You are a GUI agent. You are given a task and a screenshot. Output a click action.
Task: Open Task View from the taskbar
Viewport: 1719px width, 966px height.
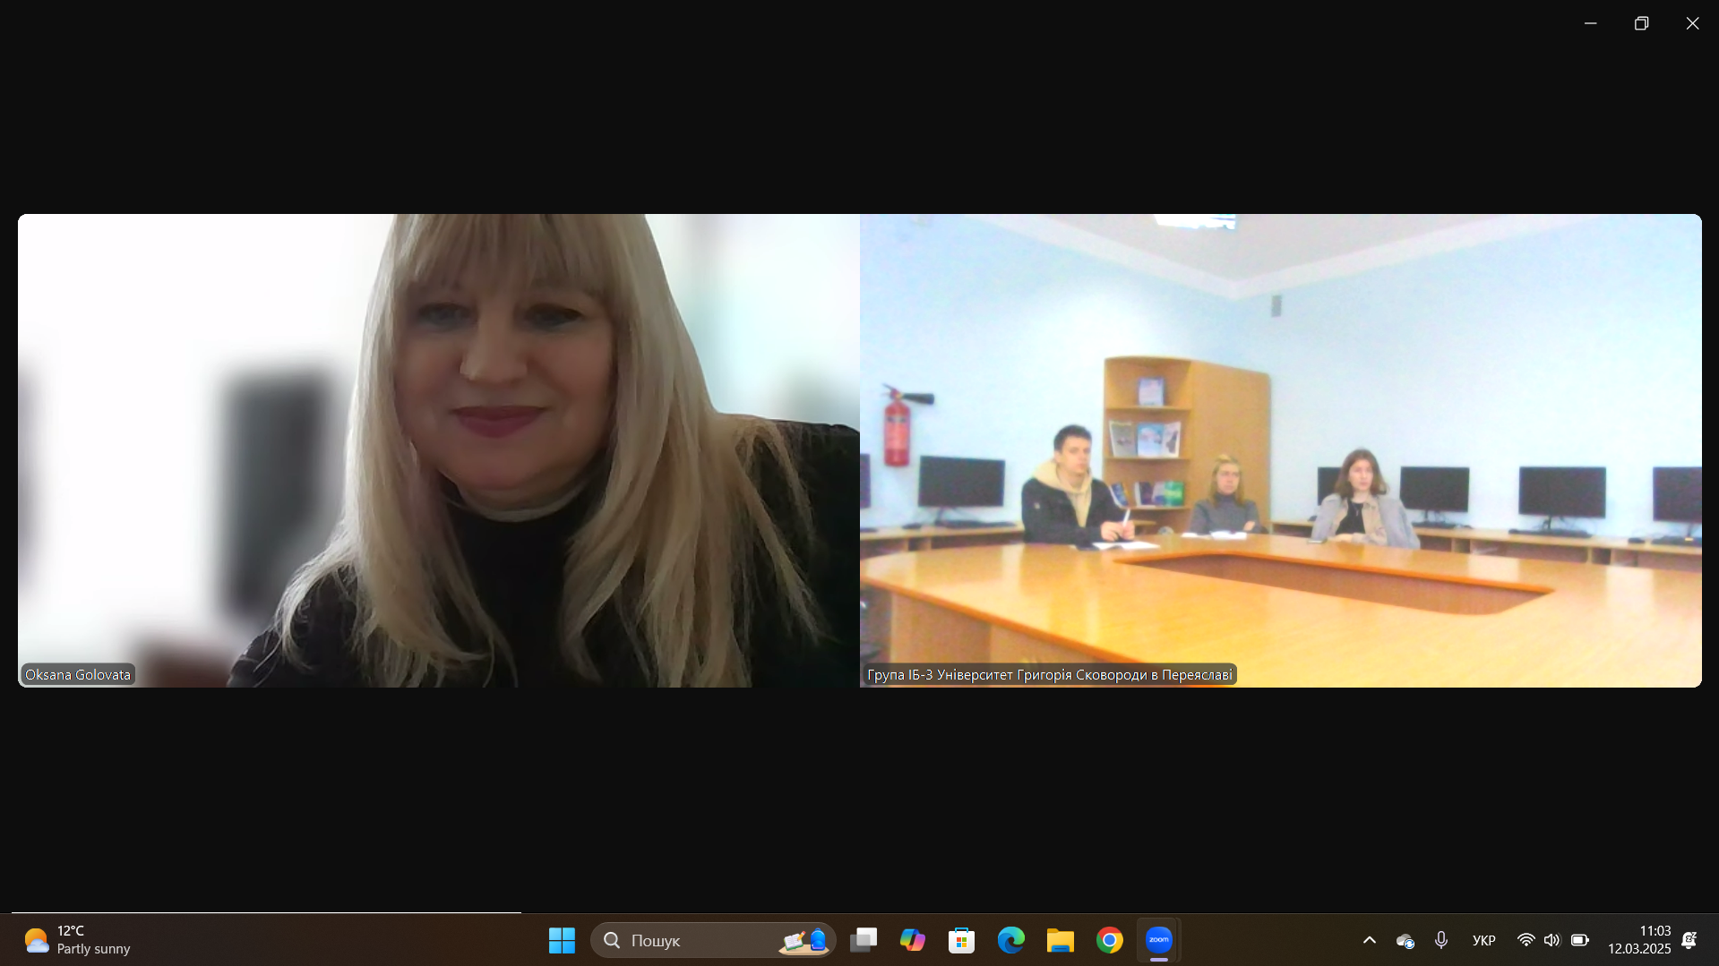click(864, 940)
